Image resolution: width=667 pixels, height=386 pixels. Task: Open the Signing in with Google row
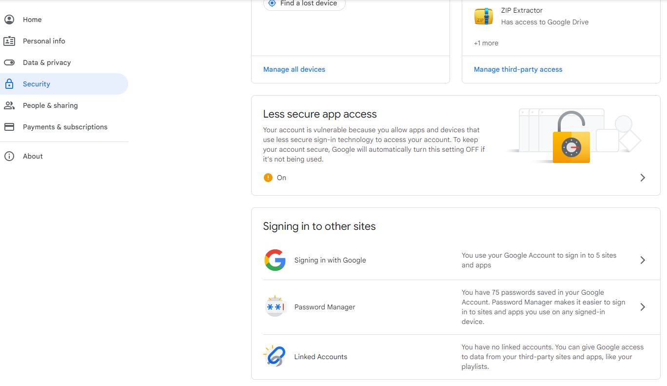click(x=456, y=260)
